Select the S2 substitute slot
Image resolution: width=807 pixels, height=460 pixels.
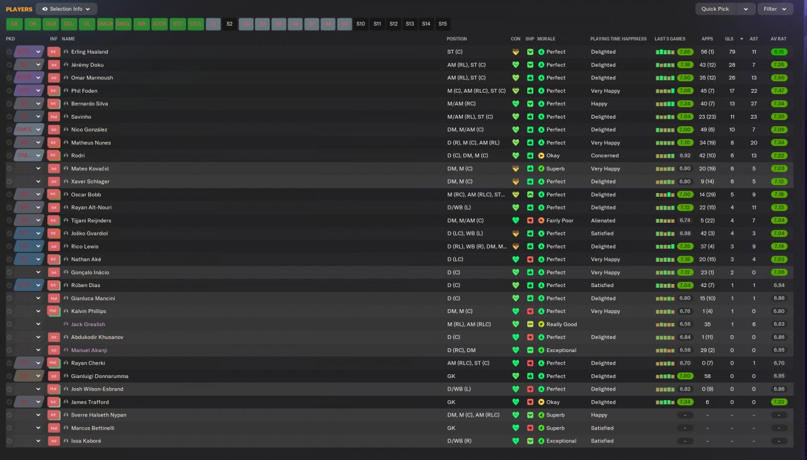(x=229, y=24)
